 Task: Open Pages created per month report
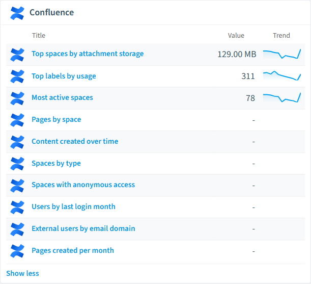coord(73,250)
